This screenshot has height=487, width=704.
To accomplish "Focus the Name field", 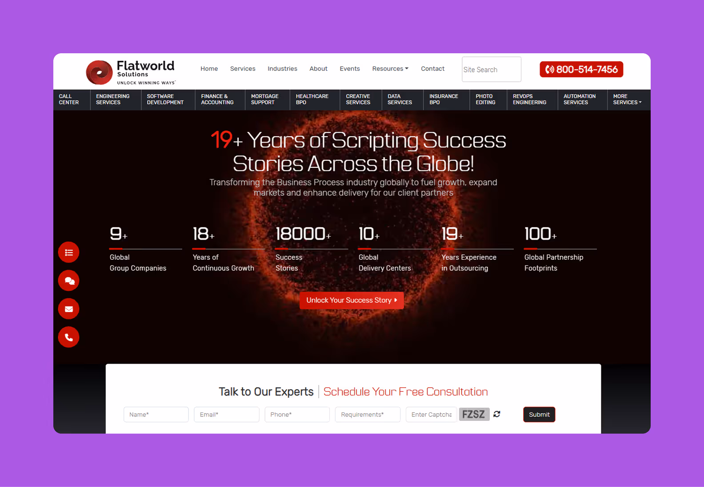I will [156, 415].
